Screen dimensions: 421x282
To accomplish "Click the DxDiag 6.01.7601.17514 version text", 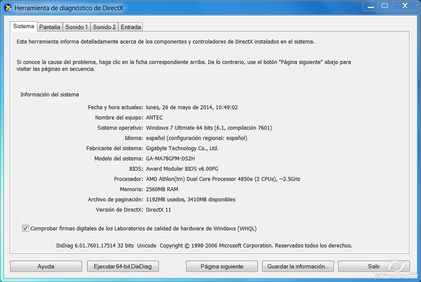I will 95,245.
